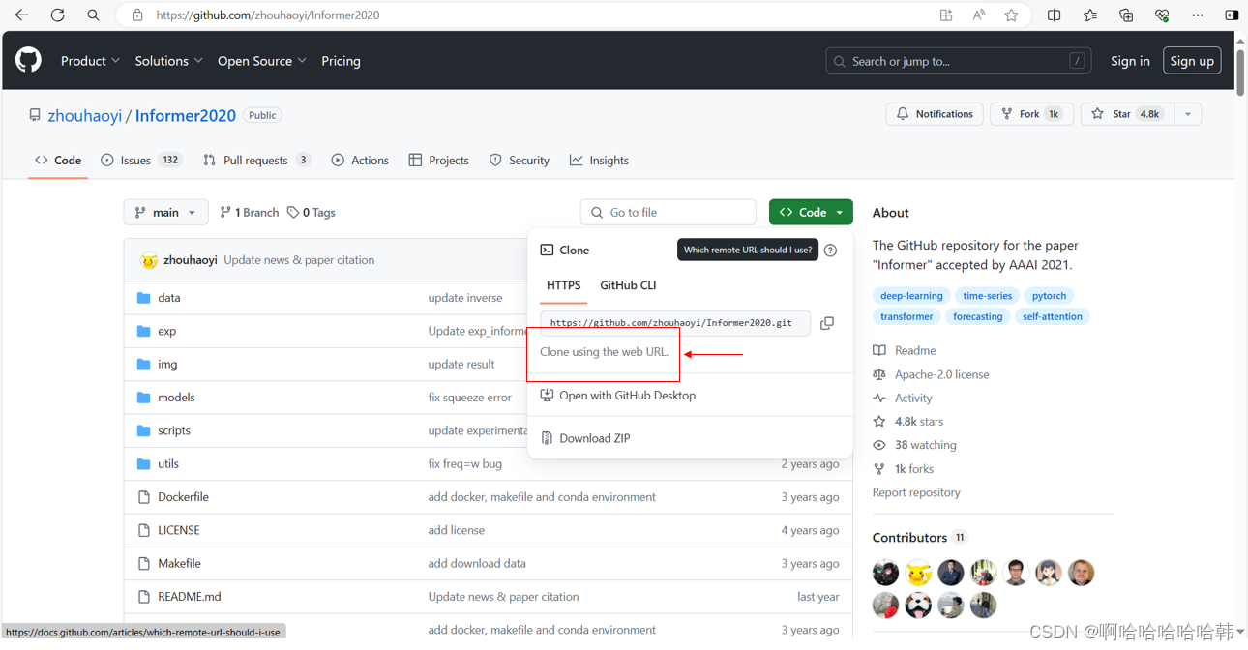Open the Projects tab
This screenshot has width=1248, height=650.
pyautogui.click(x=438, y=161)
